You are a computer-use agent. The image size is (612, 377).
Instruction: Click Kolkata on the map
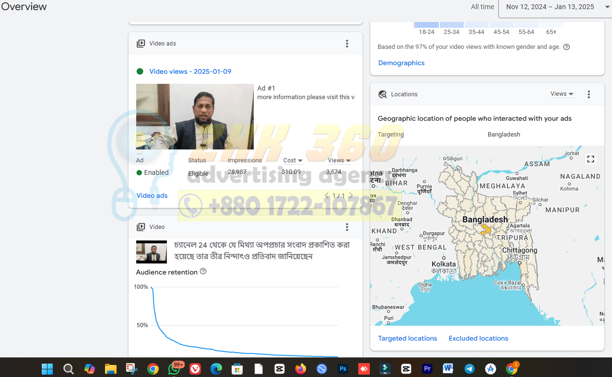point(444,264)
